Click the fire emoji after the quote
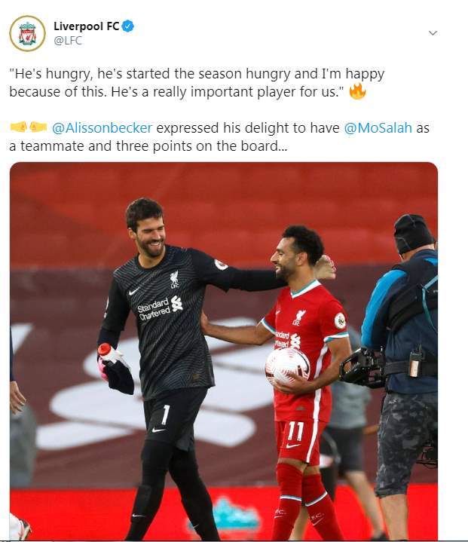468x542 pixels. (x=357, y=91)
